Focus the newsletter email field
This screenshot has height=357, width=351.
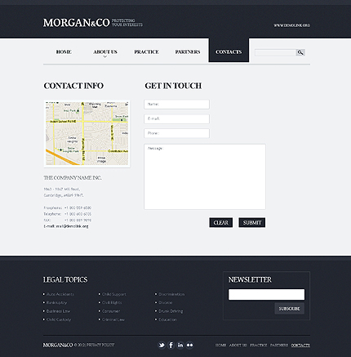click(266, 295)
